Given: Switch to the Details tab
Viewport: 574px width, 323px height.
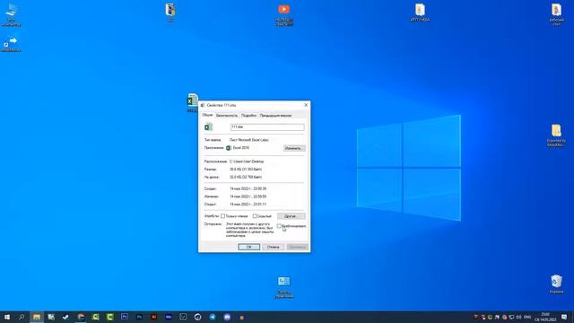Looking at the screenshot, I should point(249,116).
